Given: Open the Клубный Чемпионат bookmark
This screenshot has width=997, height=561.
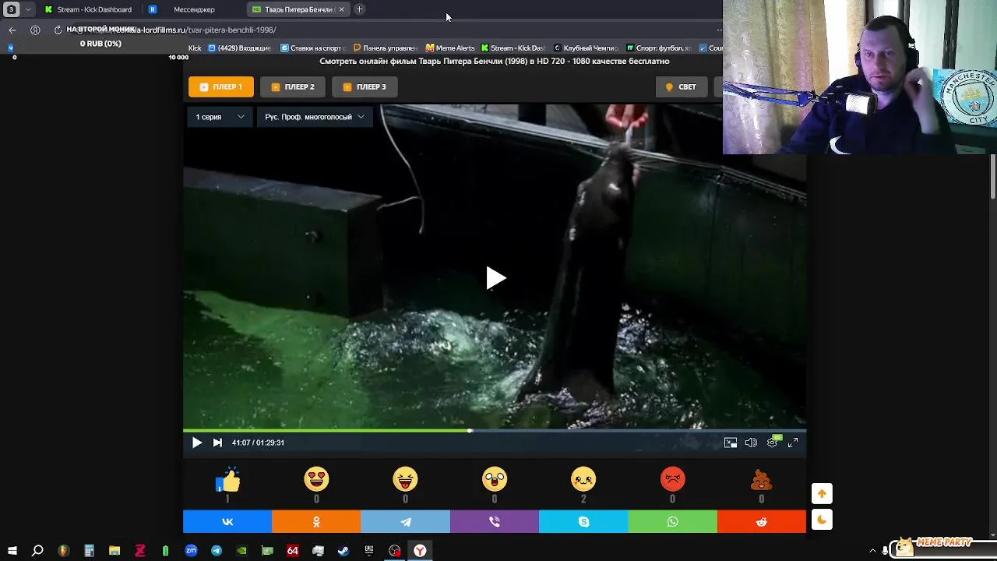Looking at the screenshot, I should [586, 48].
